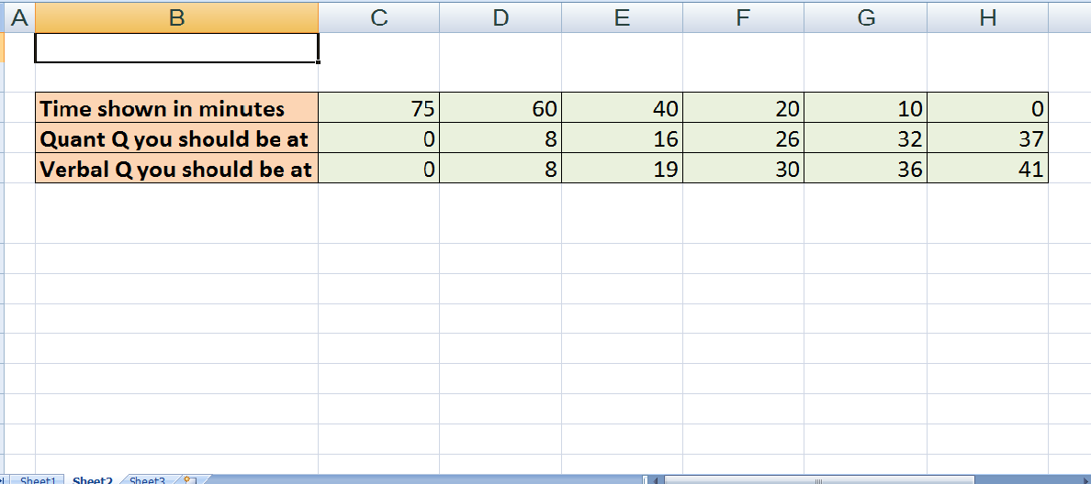Screen dimensions: 1091x484
Task: Click the horizontal scrollbar left arrow
Action: [655, 479]
